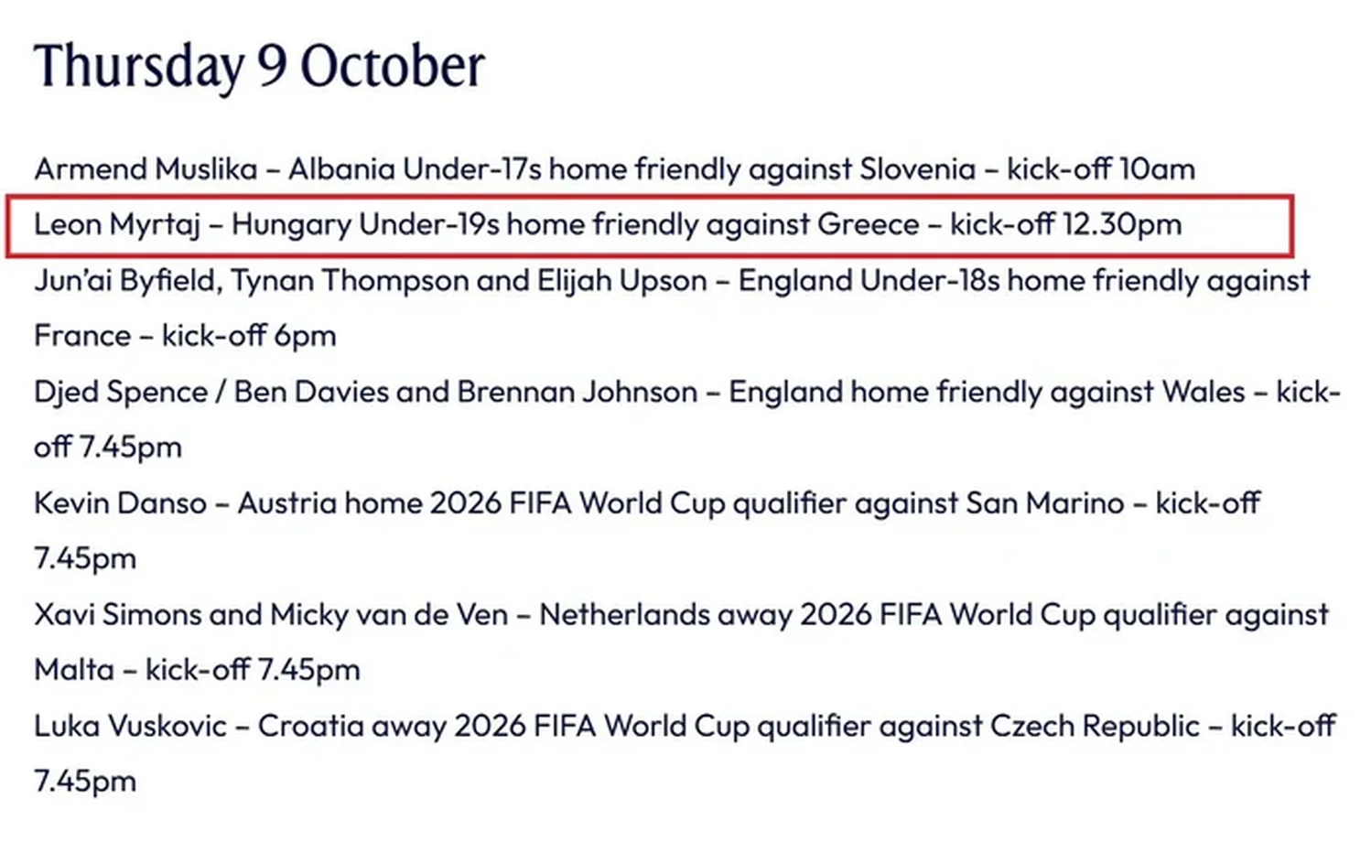Click the "Thursday 9 October" heading

(259, 66)
